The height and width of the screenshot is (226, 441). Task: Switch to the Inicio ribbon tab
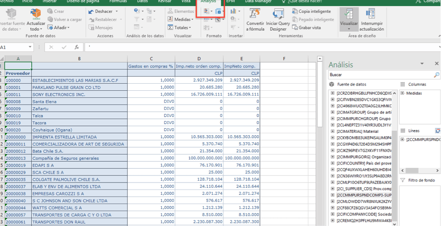(27, 1)
